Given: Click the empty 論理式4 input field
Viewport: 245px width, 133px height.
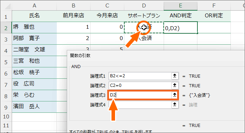Looking at the screenshot, I should 140,105.
